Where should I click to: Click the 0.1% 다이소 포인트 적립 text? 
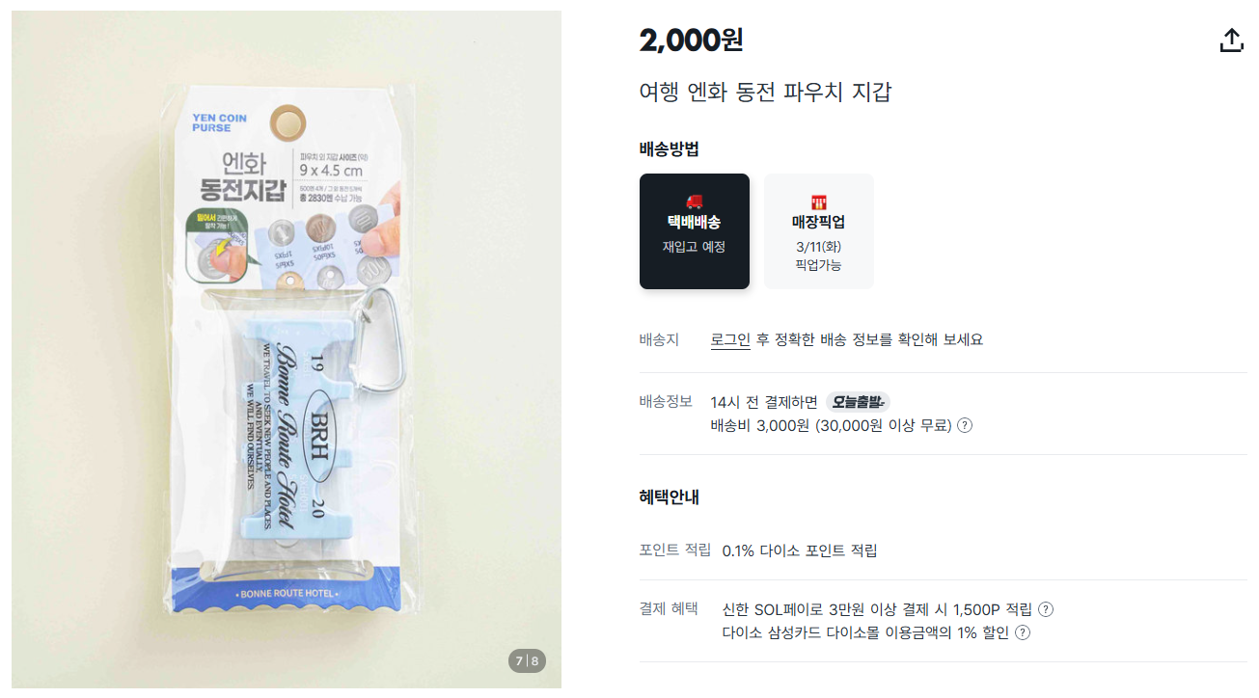(x=800, y=550)
